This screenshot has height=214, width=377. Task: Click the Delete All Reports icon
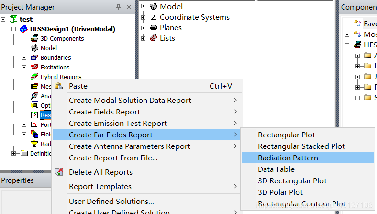pyautogui.click(x=59, y=172)
